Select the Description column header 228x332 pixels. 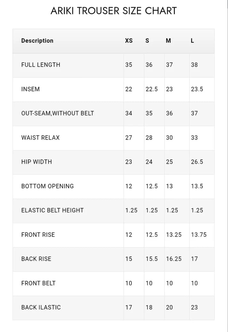point(37,41)
